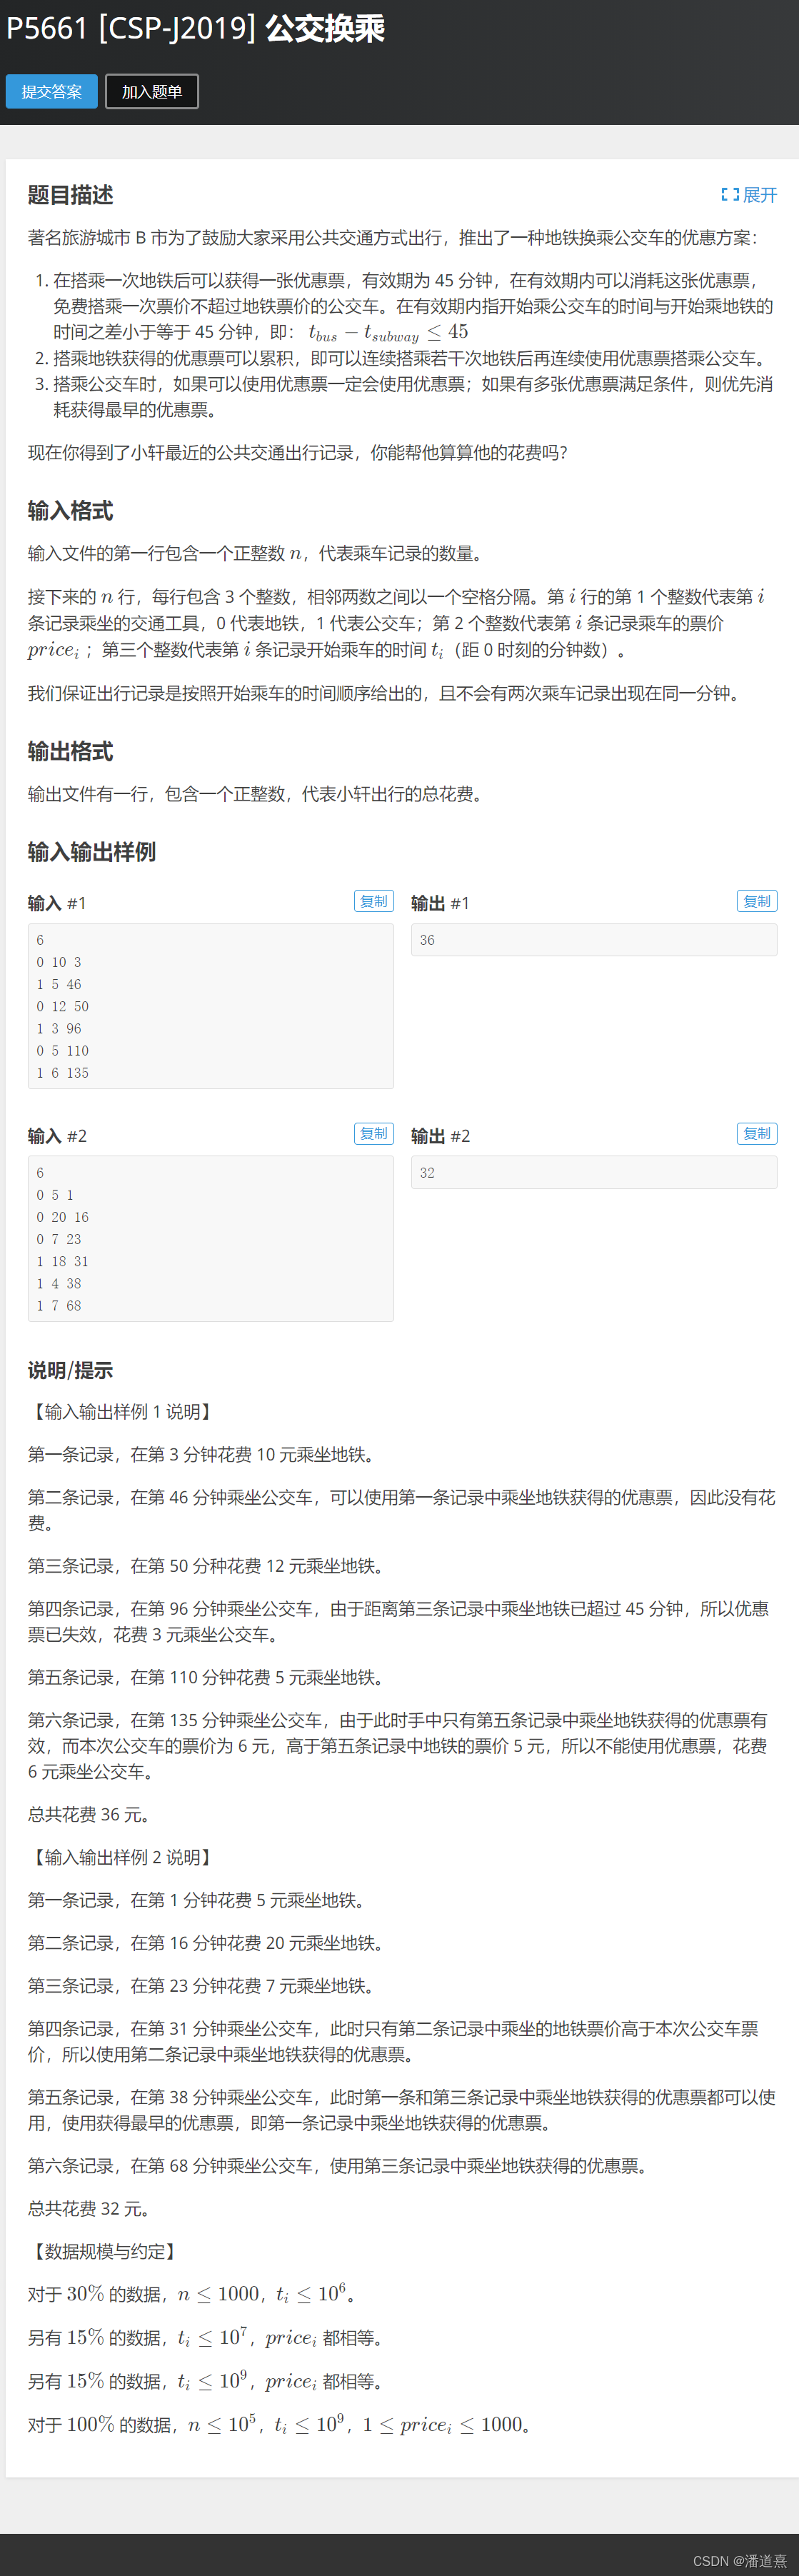Click the line 现在你得到了小轩最近的公共交通出行记录

298,453
